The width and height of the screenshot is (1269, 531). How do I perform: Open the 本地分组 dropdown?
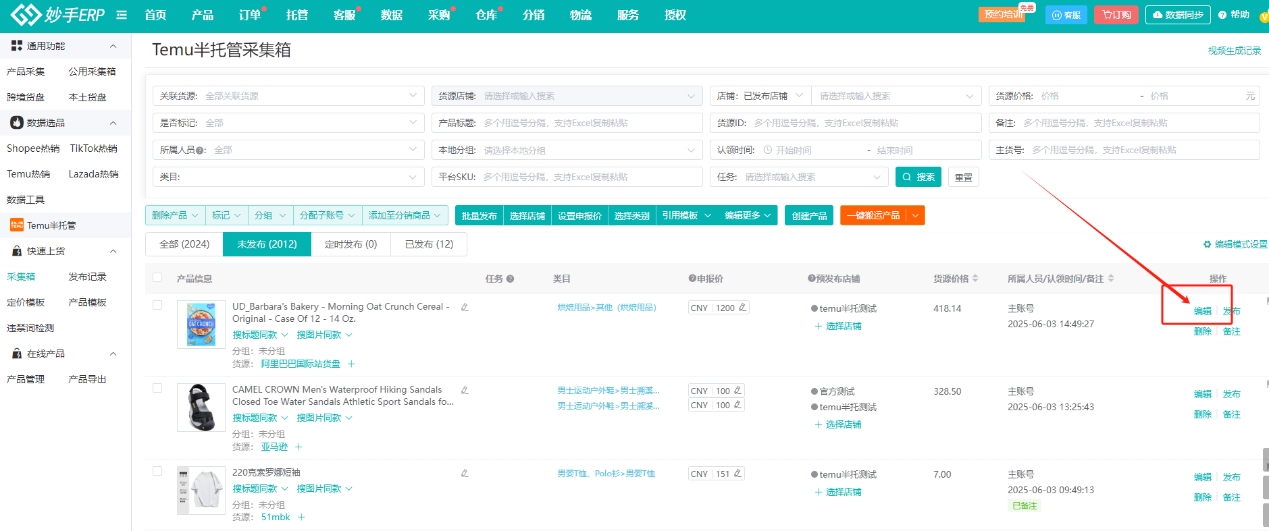point(567,150)
